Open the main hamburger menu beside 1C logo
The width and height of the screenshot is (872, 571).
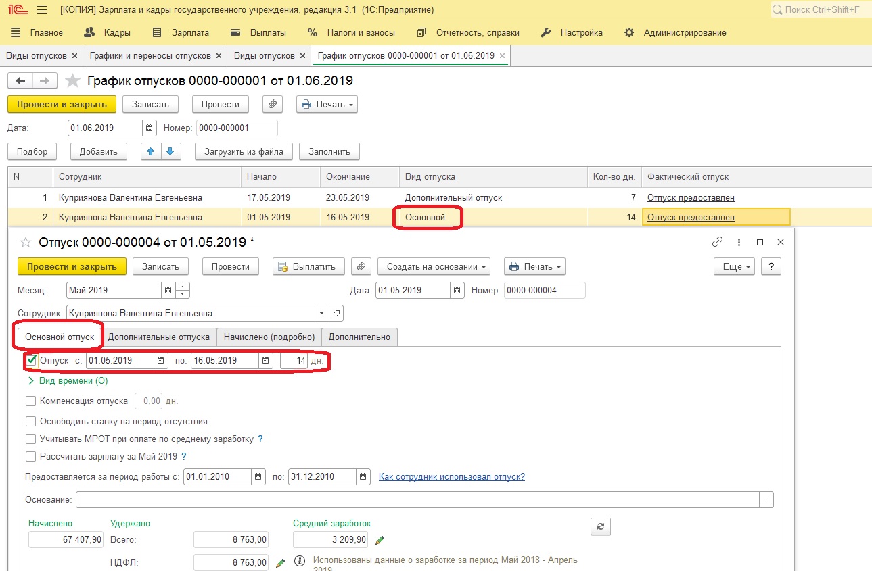[42, 10]
